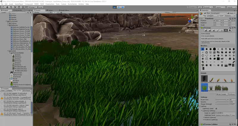Toggle Local handle rotation button
238x126 pixels.
click(x=40, y=7)
